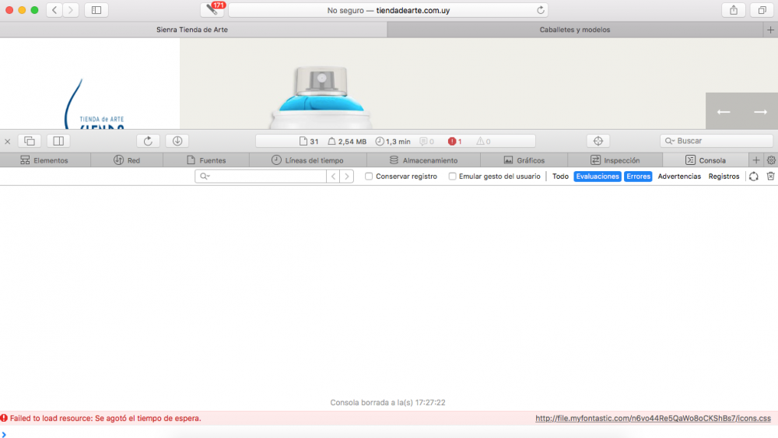Open the Share button in Safari toolbar

(734, 10)
